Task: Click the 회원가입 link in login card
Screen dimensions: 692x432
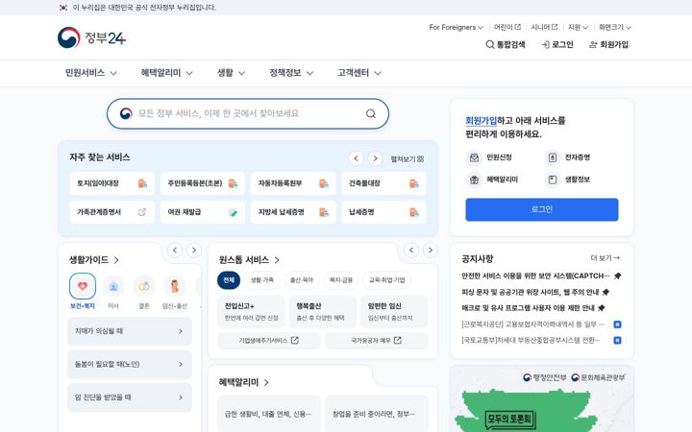Action: coord(482,120)
